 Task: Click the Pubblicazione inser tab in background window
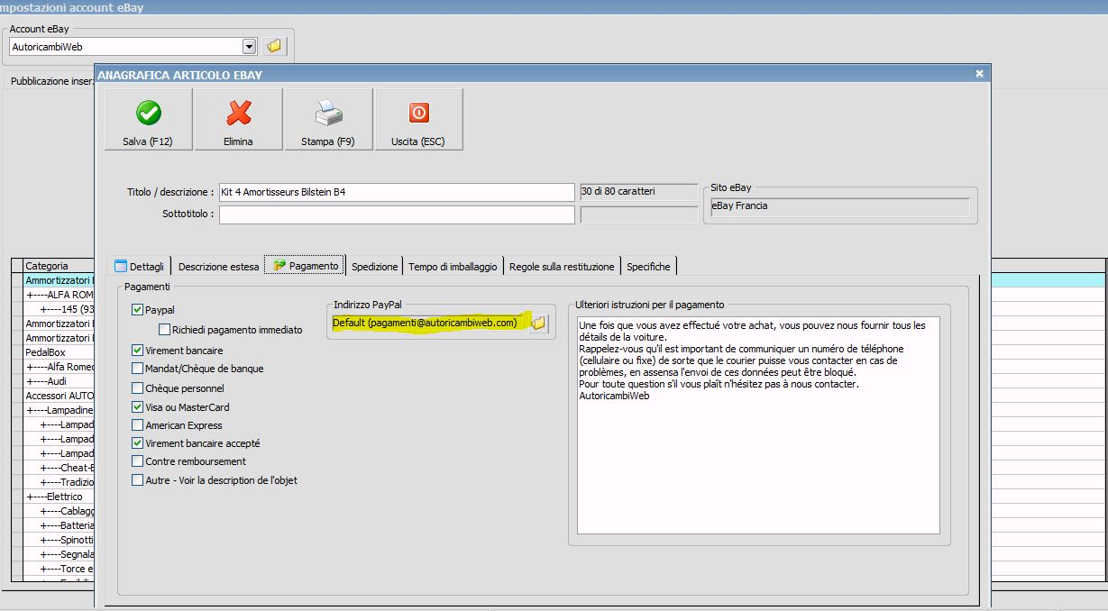52,81
